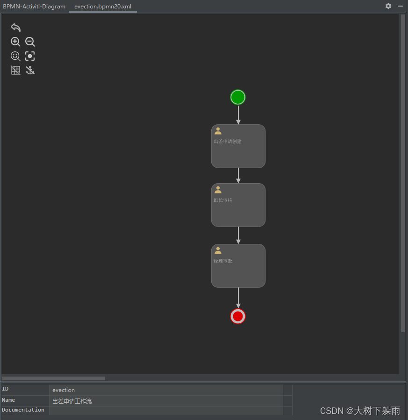This screenshot has width=408, height=420.
Task: Zoom out with the minus magnifier
Action: coord(30,42)
